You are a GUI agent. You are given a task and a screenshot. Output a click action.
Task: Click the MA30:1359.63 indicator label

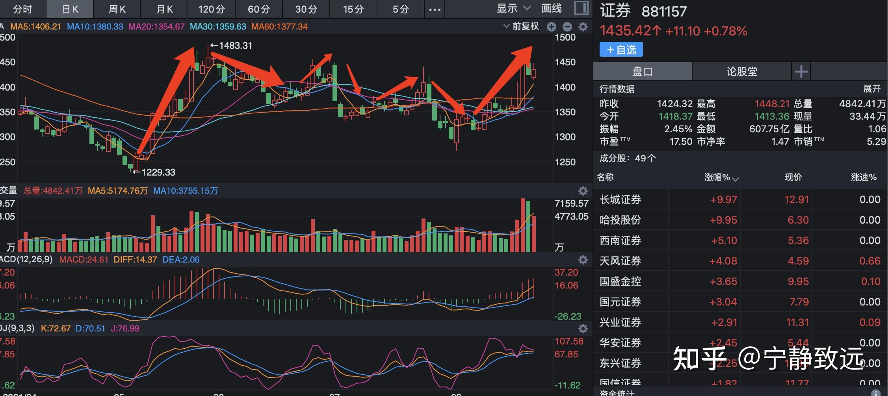tap(218, 27)
